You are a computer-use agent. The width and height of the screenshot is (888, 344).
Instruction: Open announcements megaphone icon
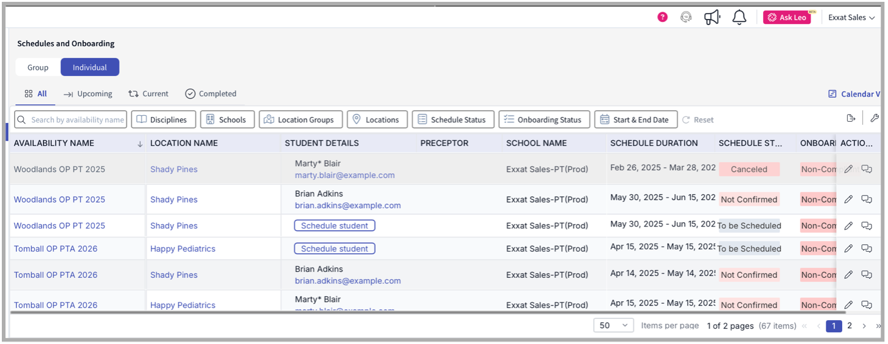712,17
